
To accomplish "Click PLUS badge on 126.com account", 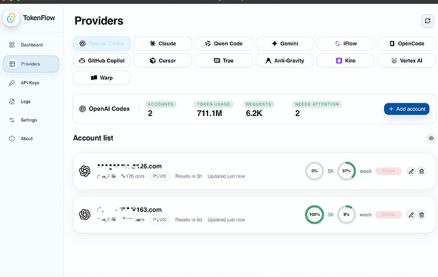I will 159,176.
